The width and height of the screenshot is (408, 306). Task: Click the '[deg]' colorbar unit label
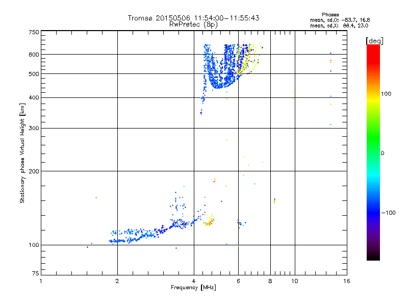pos(374,41)
